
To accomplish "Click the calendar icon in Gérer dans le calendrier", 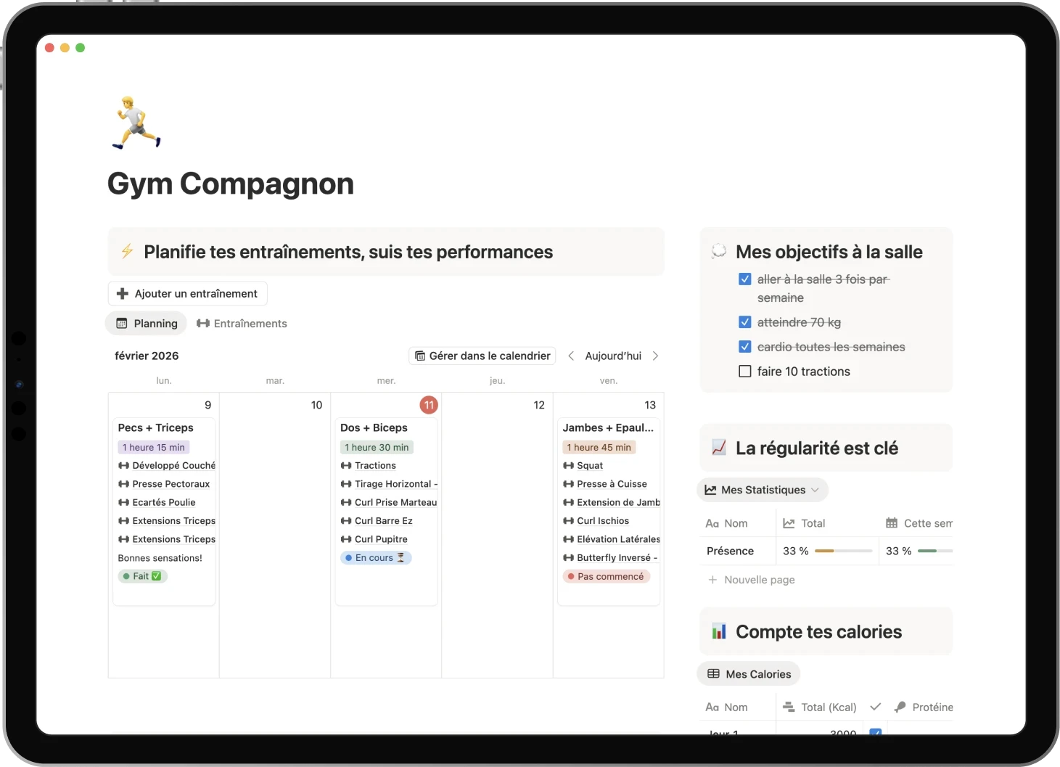I will tap(420, 356).
